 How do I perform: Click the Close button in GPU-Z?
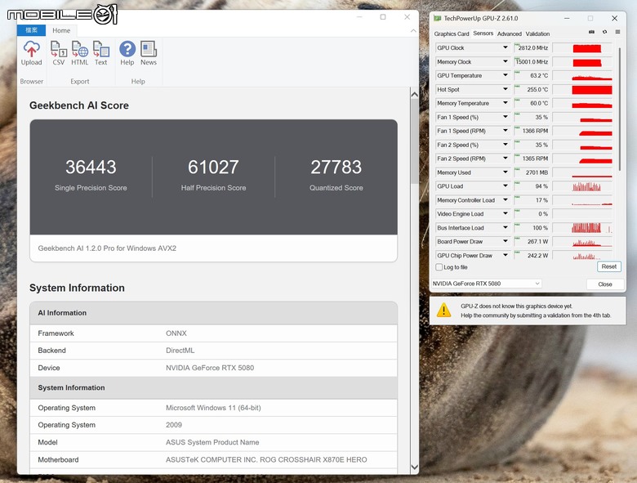point(605,284)
